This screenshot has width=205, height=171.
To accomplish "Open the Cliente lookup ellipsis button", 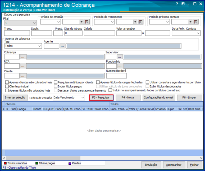I will coord(23,76).
